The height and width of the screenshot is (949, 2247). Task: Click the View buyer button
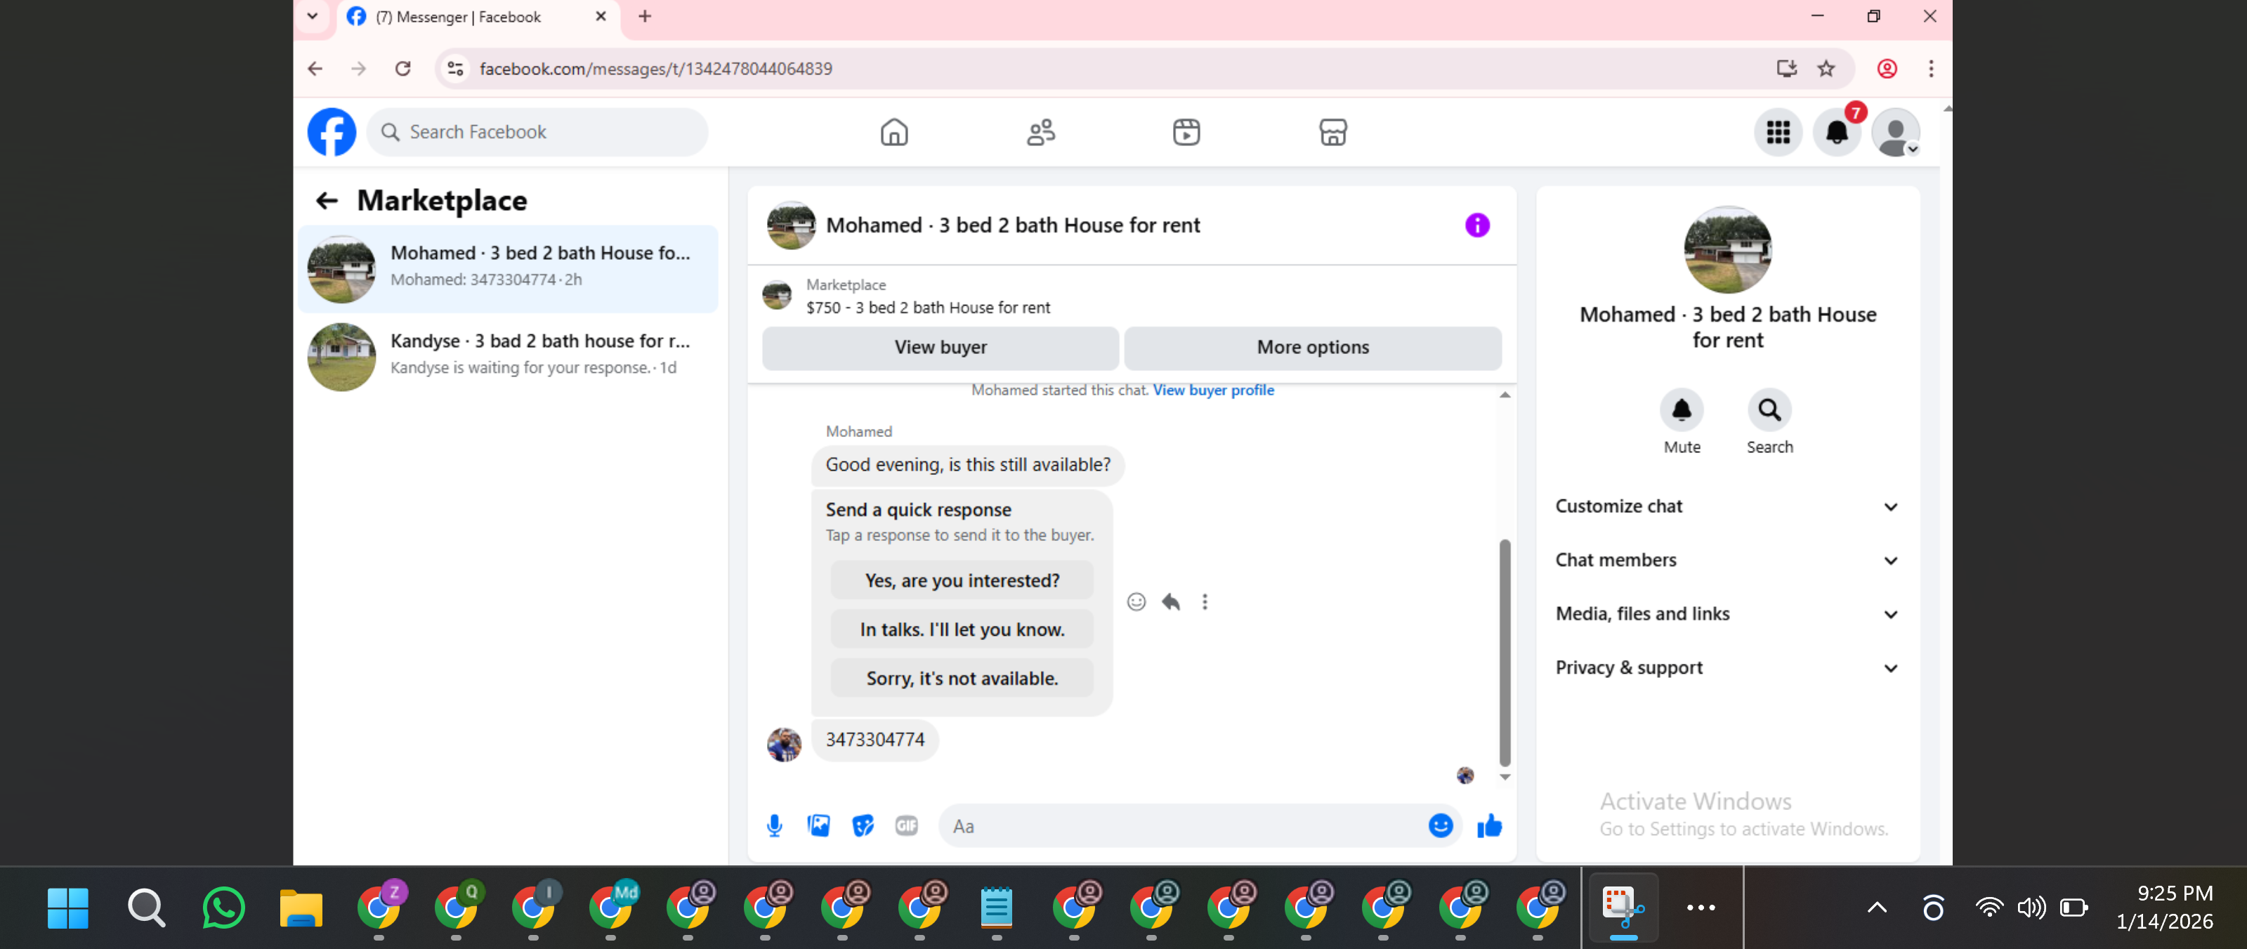tap(939, 347)
